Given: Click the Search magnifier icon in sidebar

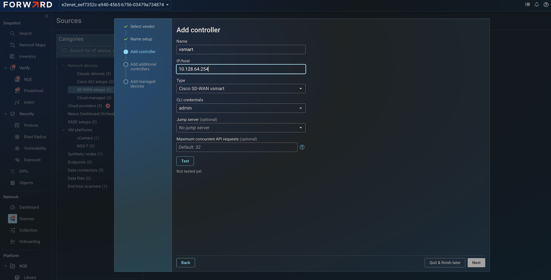Looking at the screenshot, I should click(x=13, y=33).
